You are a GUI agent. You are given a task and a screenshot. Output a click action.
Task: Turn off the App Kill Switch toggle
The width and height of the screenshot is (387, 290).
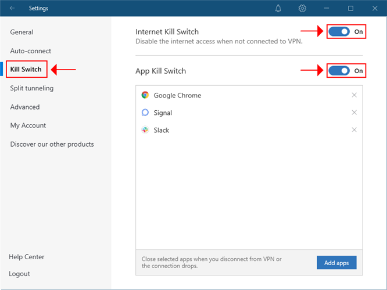click(x=339, y=71)
